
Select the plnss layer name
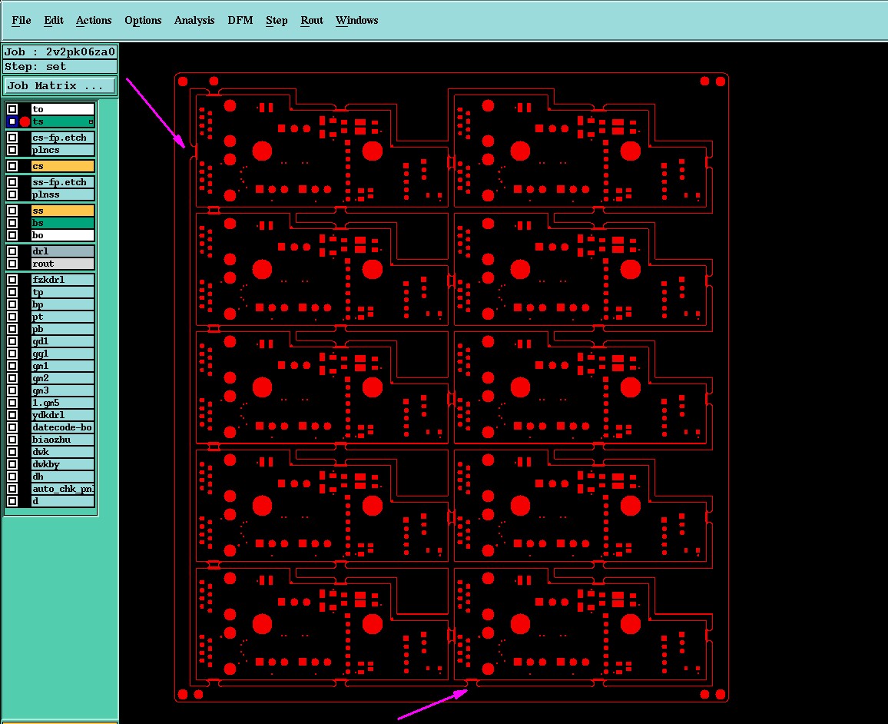[x=62, y=194]
